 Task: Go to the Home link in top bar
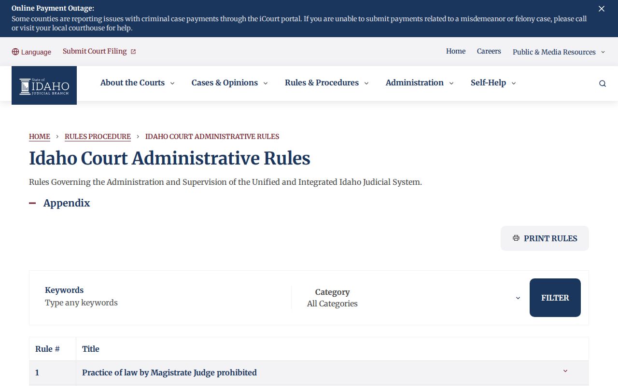[456, 51]
